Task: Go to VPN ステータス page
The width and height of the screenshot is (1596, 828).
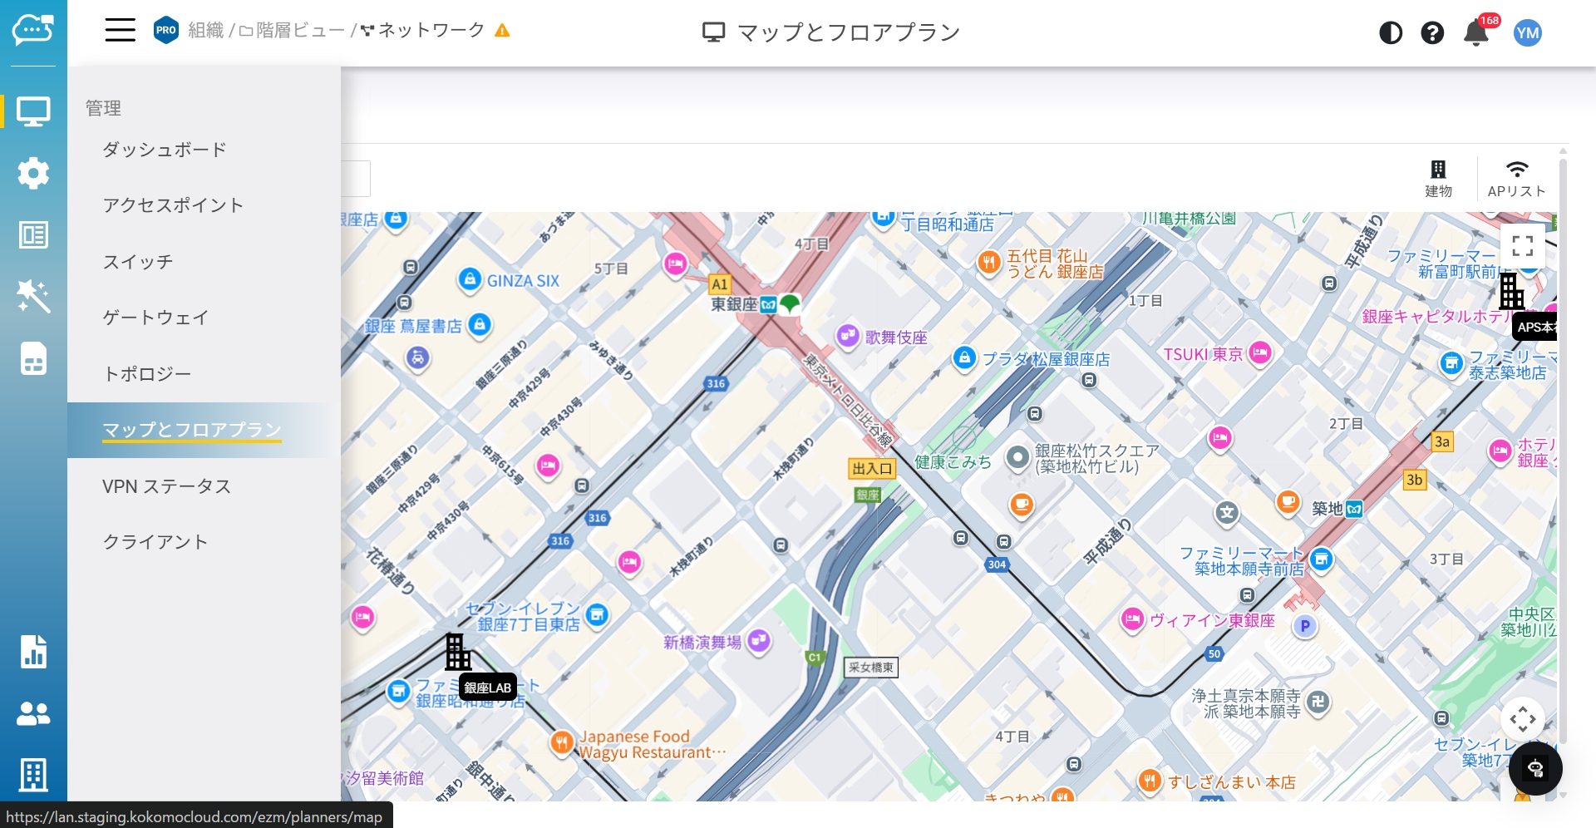Action: pos(166,486)
